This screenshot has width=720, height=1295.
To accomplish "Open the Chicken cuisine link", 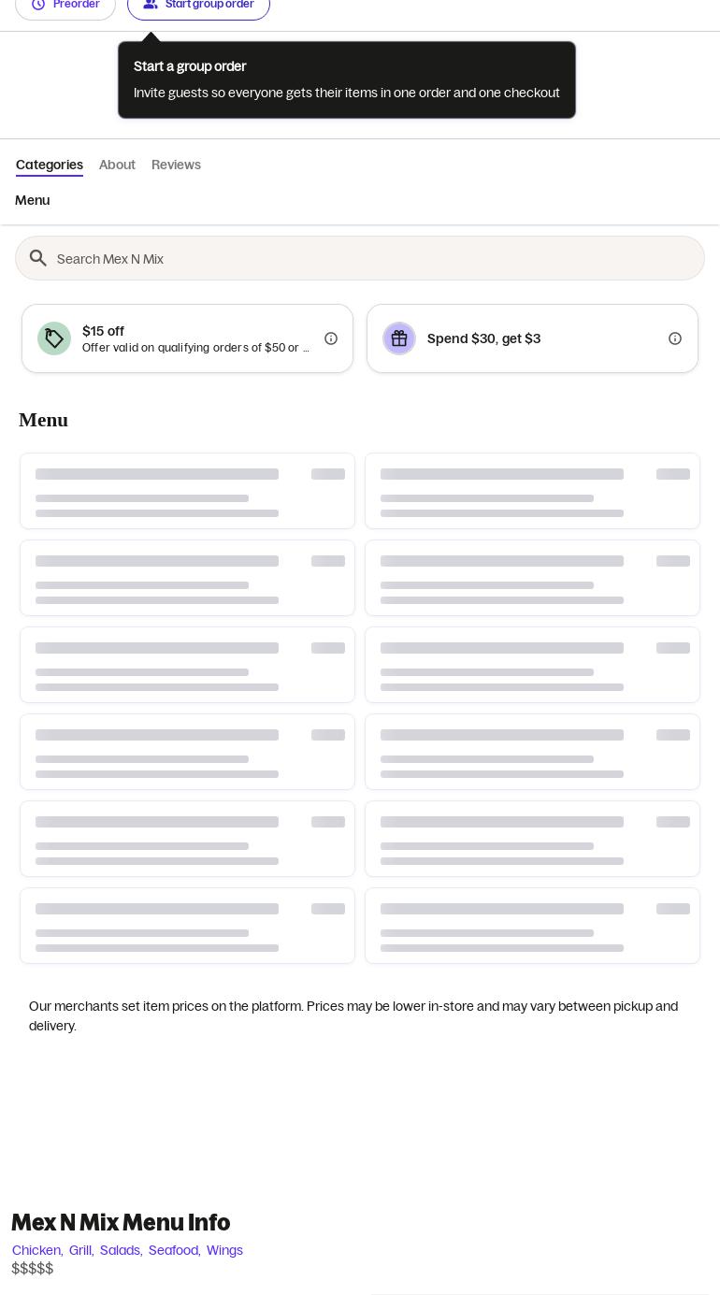I will [37, 1250].
